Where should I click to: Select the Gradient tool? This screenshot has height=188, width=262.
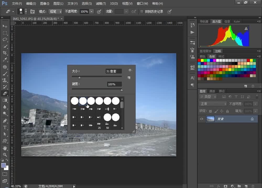pyautogui.click(x=5, y=100)
